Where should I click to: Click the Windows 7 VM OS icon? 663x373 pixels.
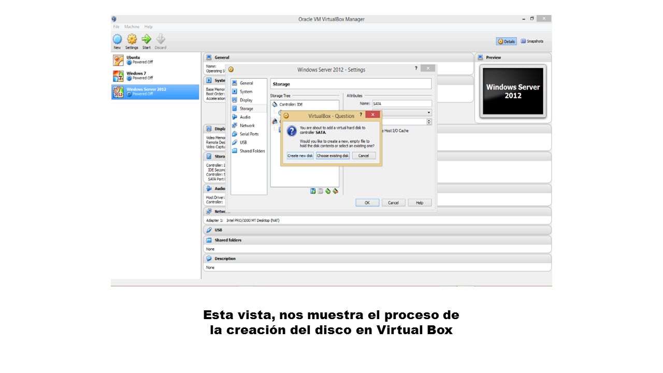pos(119,76)
